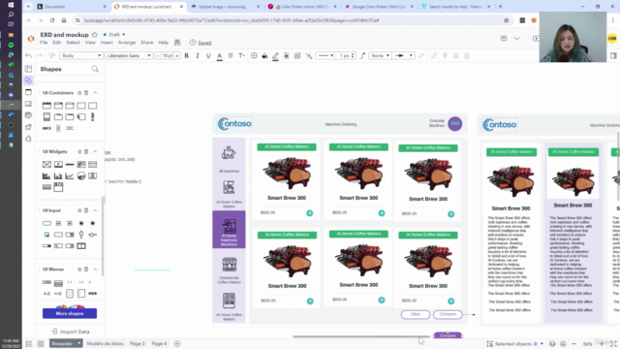Click the binoculars find icon

[x=177, y=43]
